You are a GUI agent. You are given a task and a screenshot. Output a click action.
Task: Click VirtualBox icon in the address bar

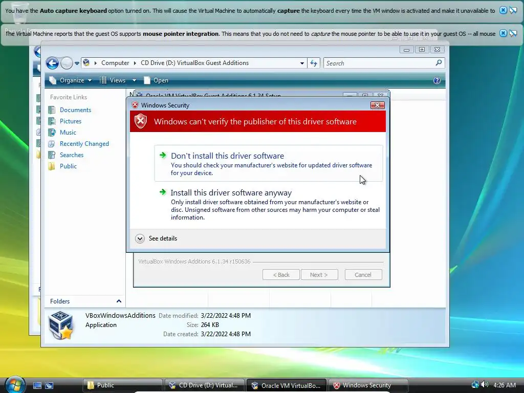[86, 63]
